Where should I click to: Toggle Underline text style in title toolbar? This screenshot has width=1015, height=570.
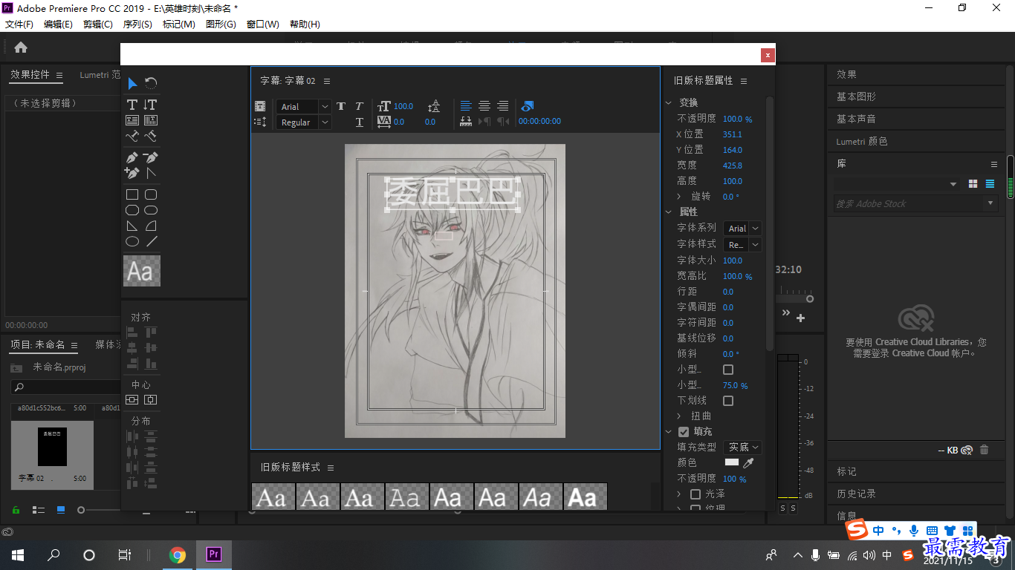click(x=359, y=122)
